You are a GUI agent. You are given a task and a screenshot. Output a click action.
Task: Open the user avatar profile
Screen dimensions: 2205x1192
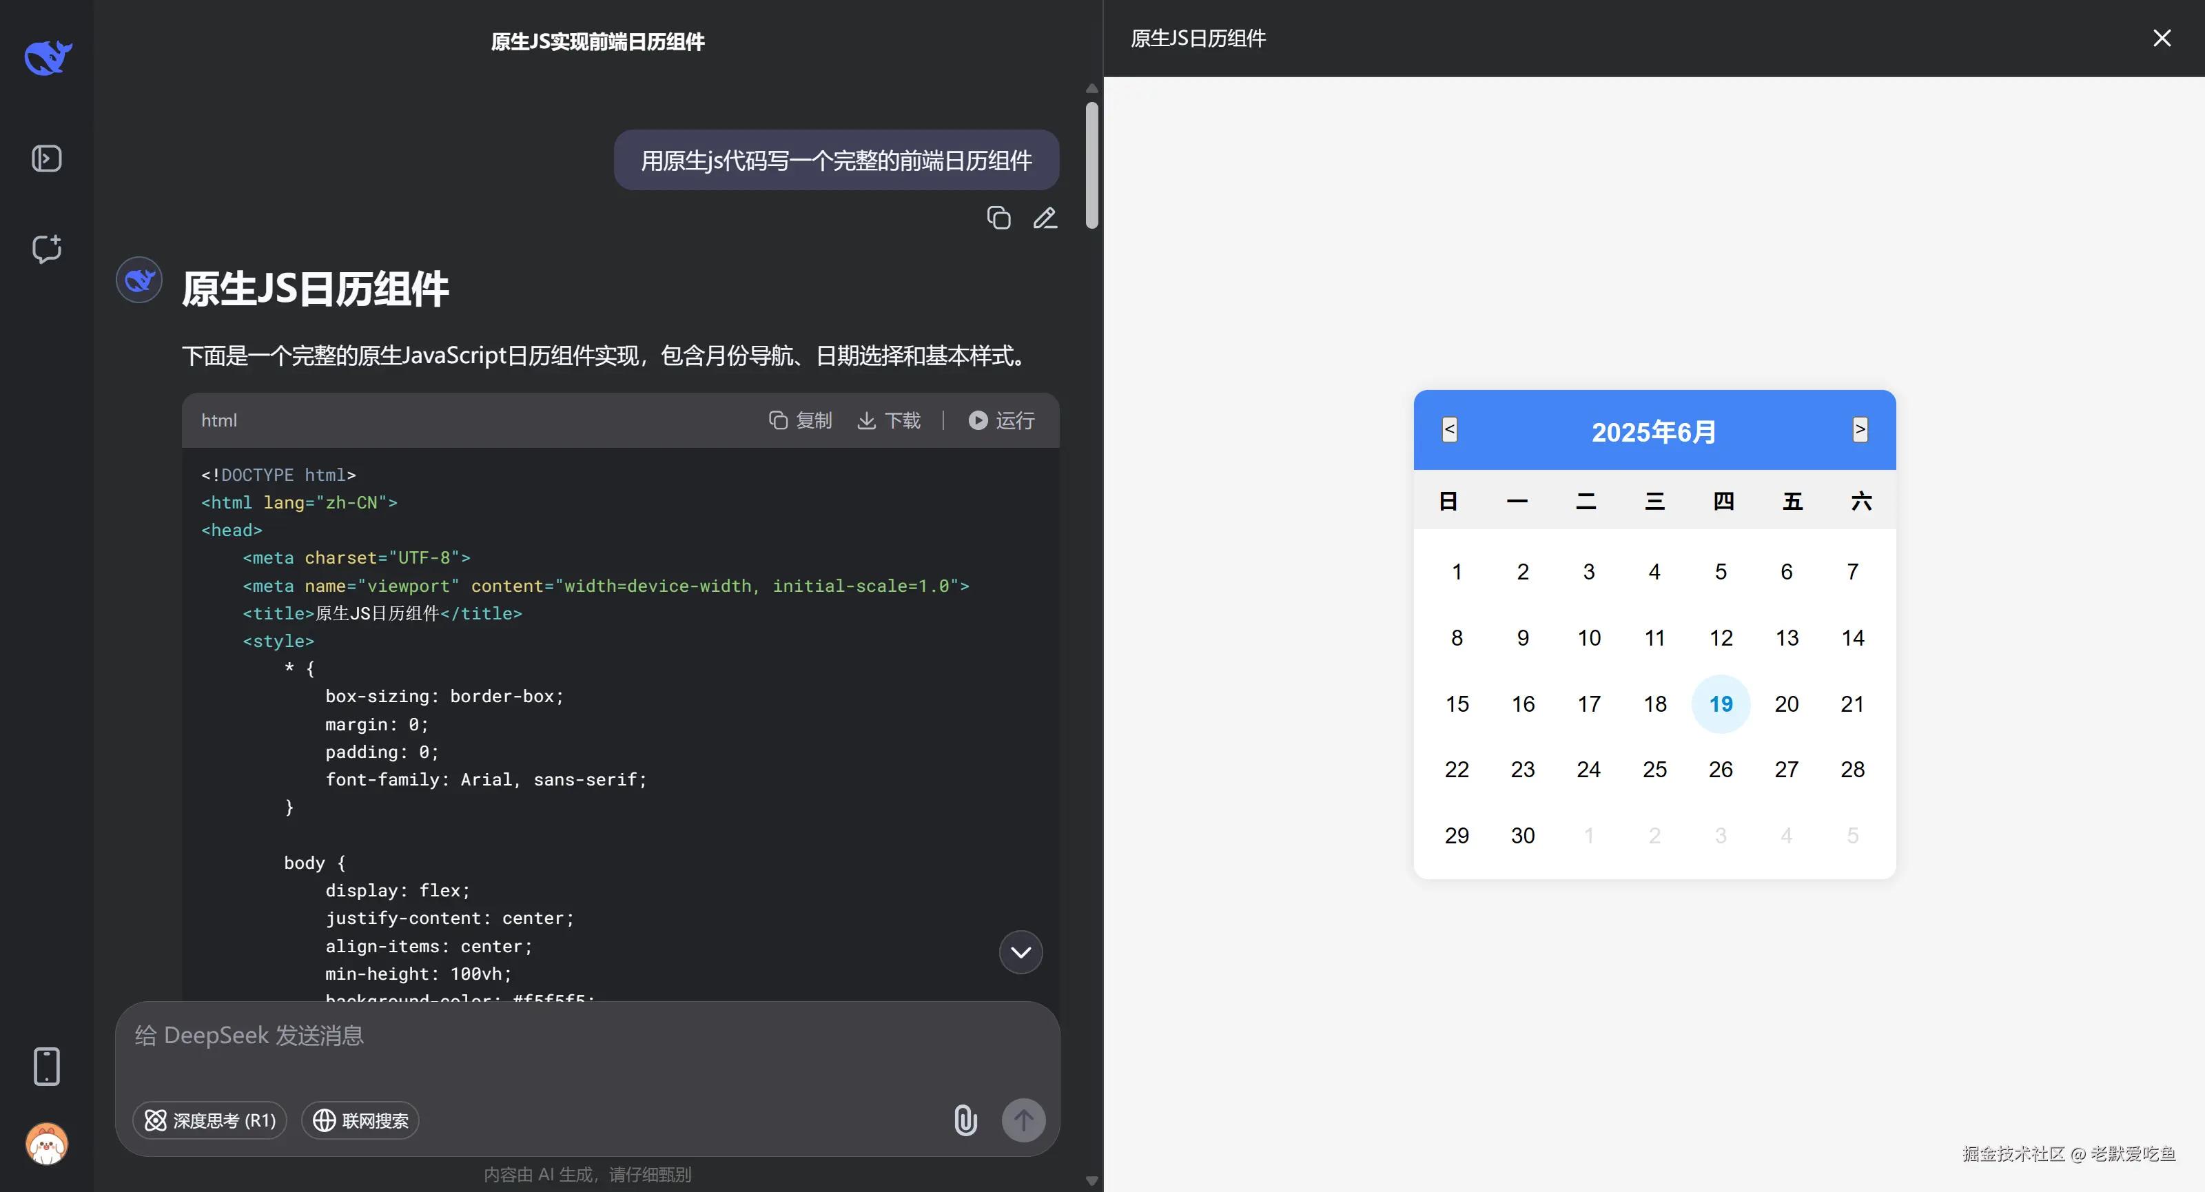pos(46,1143)
